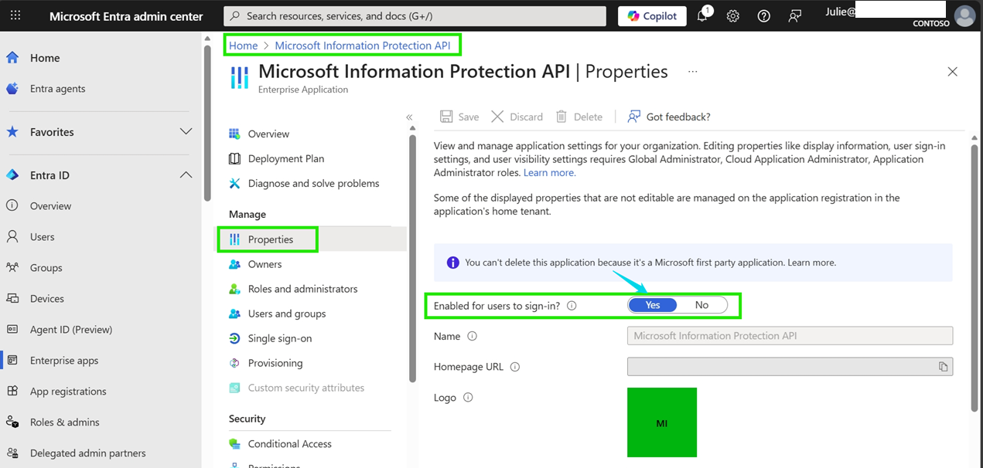983x468 pixels.
Task: Open the help question mark icon
Action: click(764, 16)
